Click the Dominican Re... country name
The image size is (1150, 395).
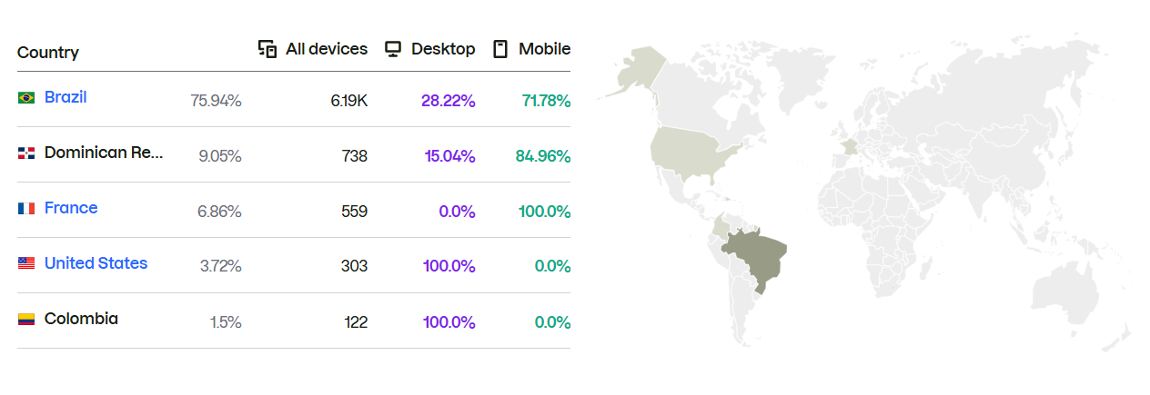click(x=104, y=153)
